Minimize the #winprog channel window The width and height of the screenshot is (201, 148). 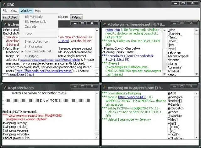point(174,87)
